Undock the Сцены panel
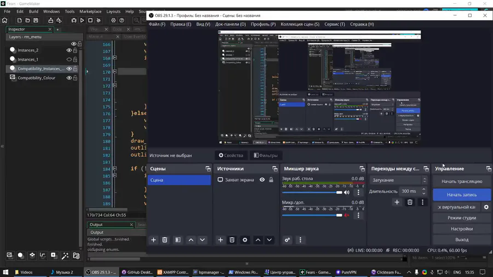 (x=208, y=169)
